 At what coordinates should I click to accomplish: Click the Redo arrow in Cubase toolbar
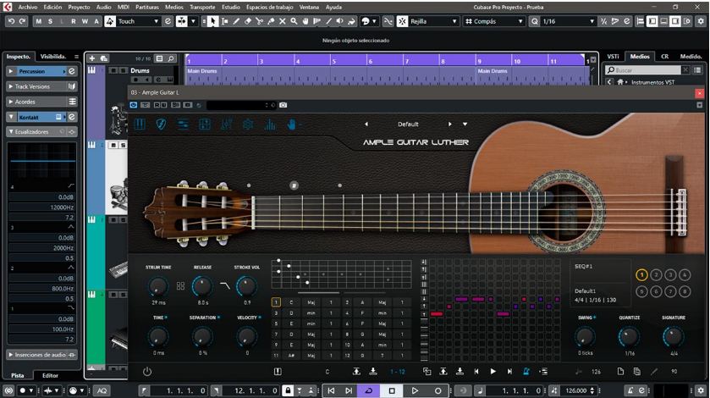(22, 21)
